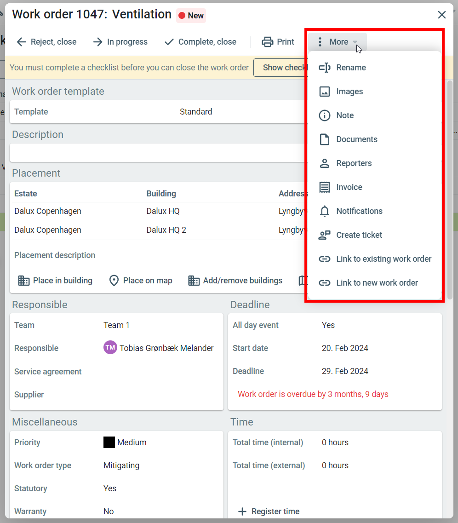
Task: Click Place on map pin icon
Action: 114,281
